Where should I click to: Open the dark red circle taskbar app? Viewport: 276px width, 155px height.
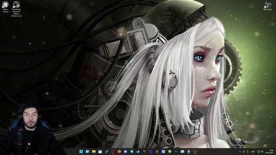point(113,152)
